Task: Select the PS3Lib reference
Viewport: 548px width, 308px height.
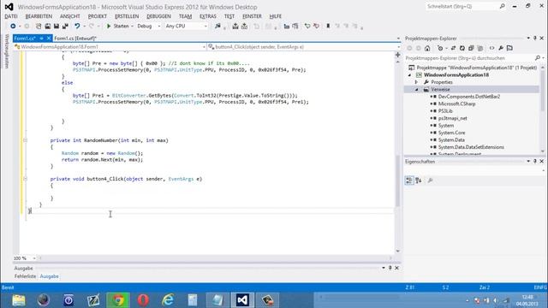Action: 445,111
